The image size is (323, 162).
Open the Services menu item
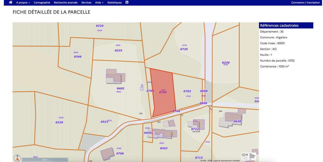pos(86,2)
